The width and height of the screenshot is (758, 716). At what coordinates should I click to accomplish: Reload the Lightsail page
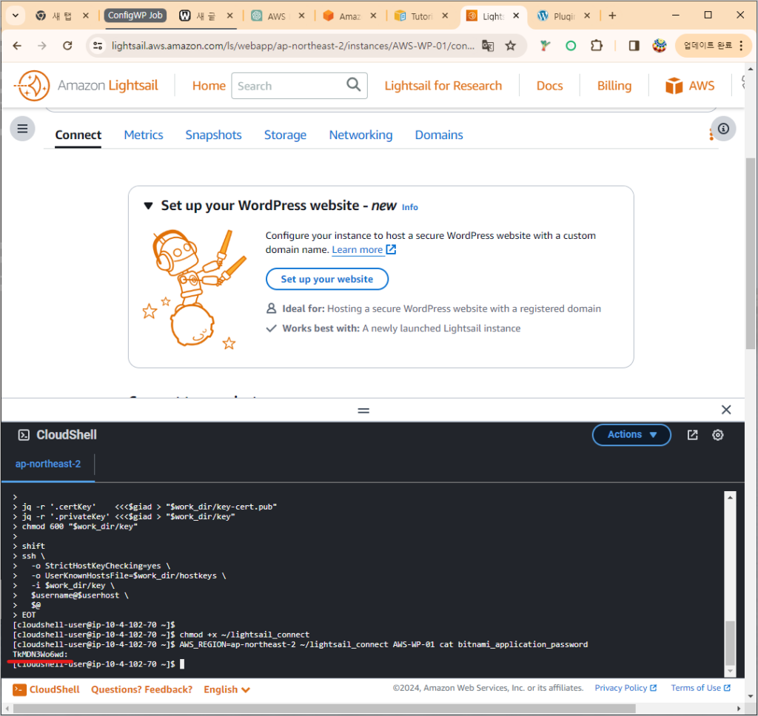(x=67, y=46)
